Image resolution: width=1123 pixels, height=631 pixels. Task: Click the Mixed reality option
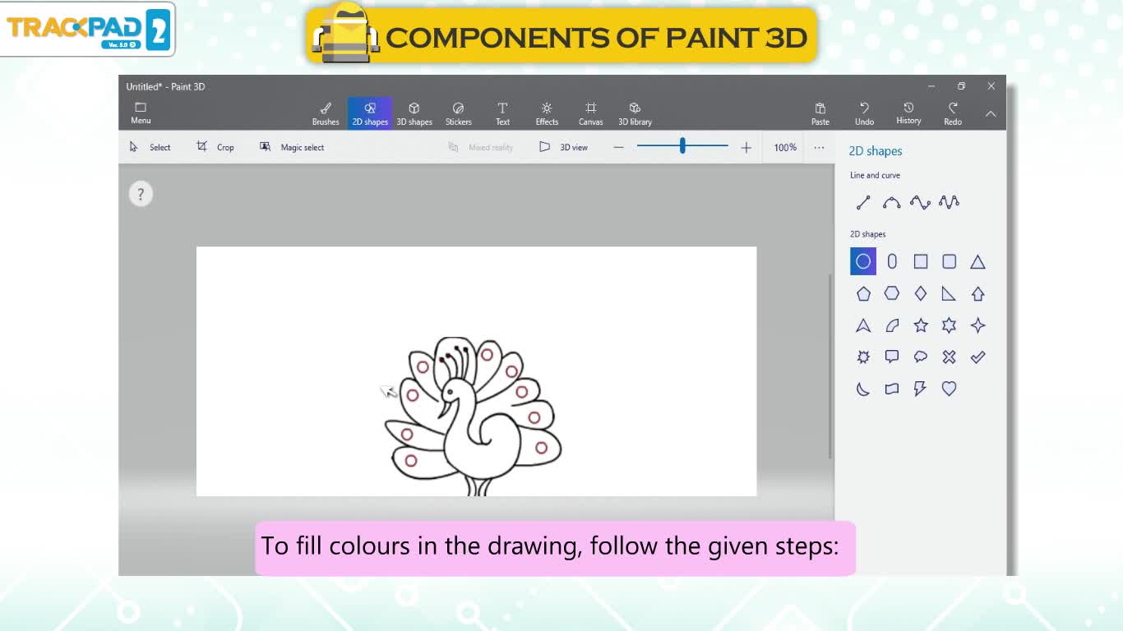click(x=481, y=147)
